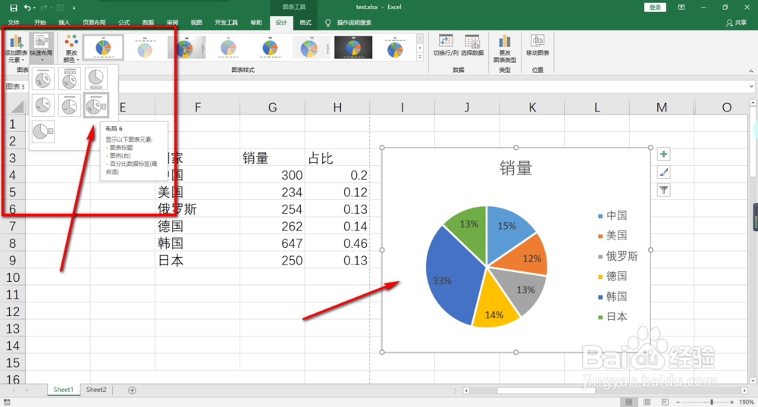Choose Layout 3 pie thumbnail in gallery
The width and height of the screenshot is (758, 407).
(96, 79)
